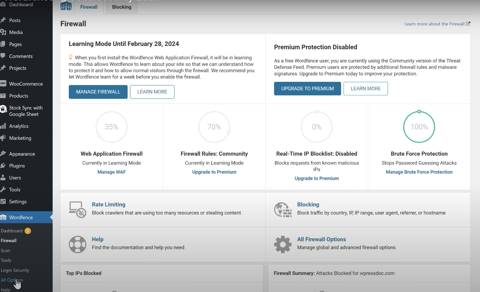Click the Stock Sync with Google Sheet icon
Viewport: 480px width, 292px height.
pos(3,109)
